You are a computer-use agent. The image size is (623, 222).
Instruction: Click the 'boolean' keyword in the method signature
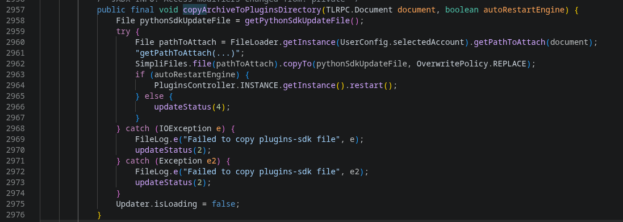[462, 10]
